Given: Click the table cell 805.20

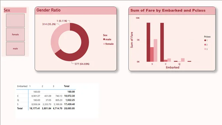Looking at the screenshot, I should 59,100.
